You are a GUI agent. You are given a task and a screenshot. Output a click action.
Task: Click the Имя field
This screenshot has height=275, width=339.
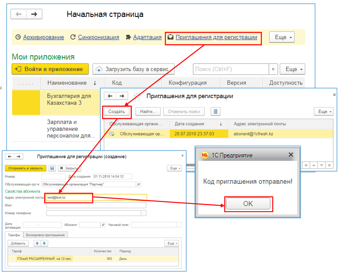[x=96, y=205]
